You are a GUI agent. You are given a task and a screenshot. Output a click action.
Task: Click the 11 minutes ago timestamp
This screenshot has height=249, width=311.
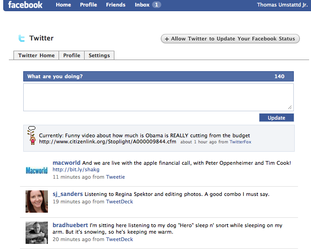tap(72, 177)
